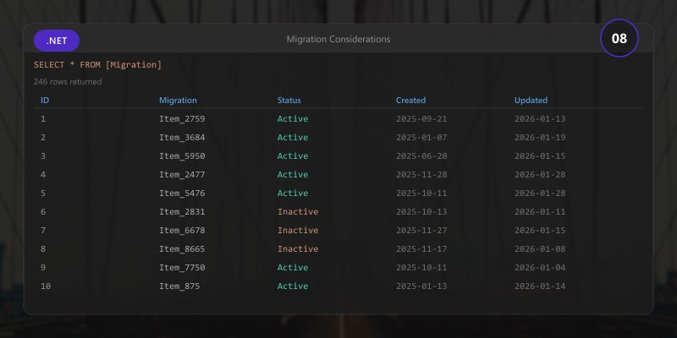The image size is (677, 338).
Task: Click ID cell of Item_3684 row
Action: click(43, 137)
